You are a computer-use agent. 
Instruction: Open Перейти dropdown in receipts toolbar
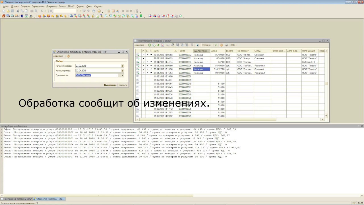click(x=207, y=45)
